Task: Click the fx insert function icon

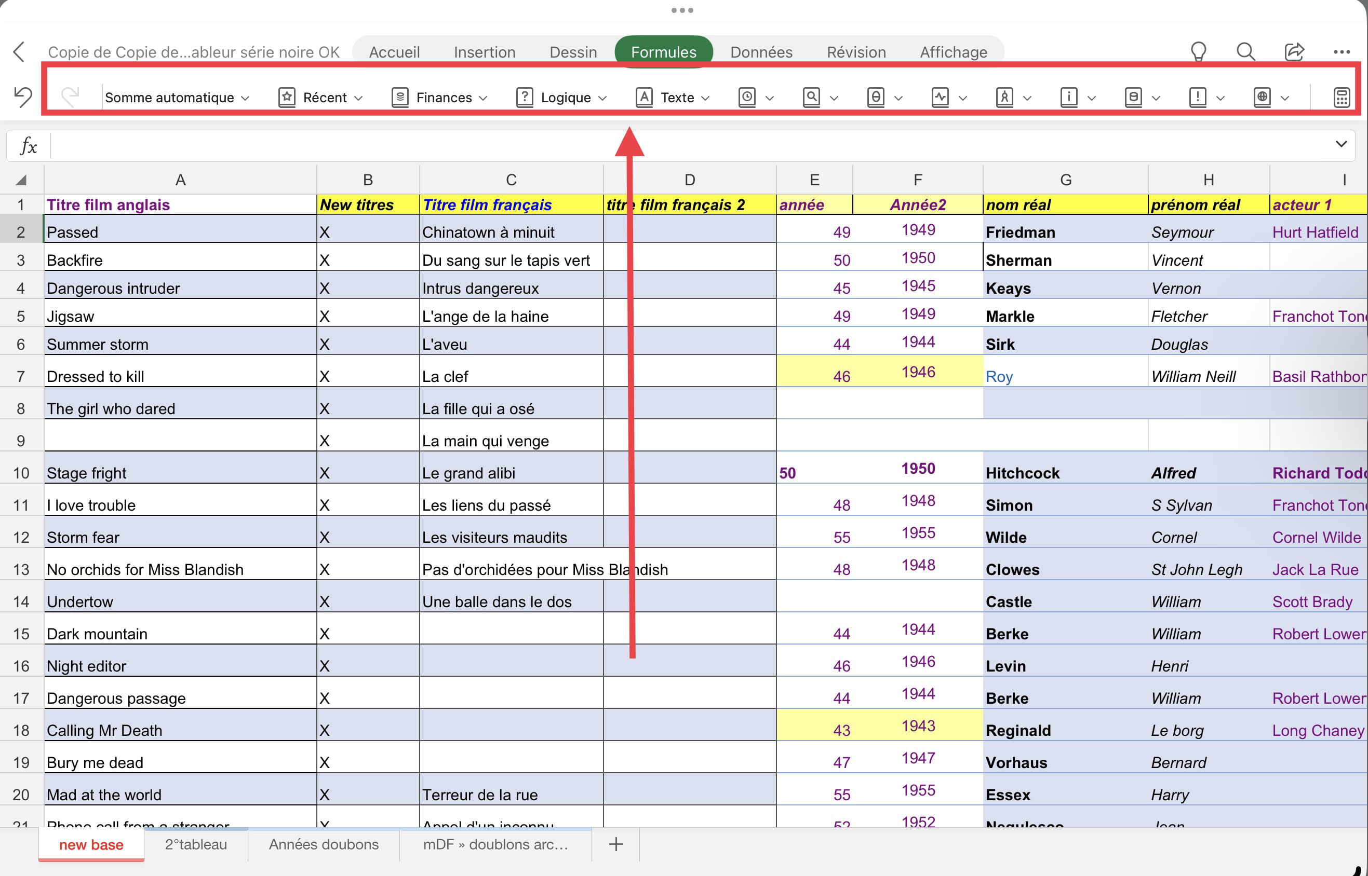Action: coord(29,146)
